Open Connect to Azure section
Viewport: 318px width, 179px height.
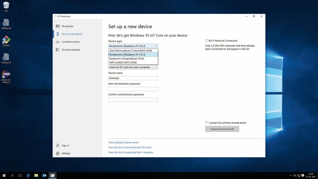pos(70,42)
